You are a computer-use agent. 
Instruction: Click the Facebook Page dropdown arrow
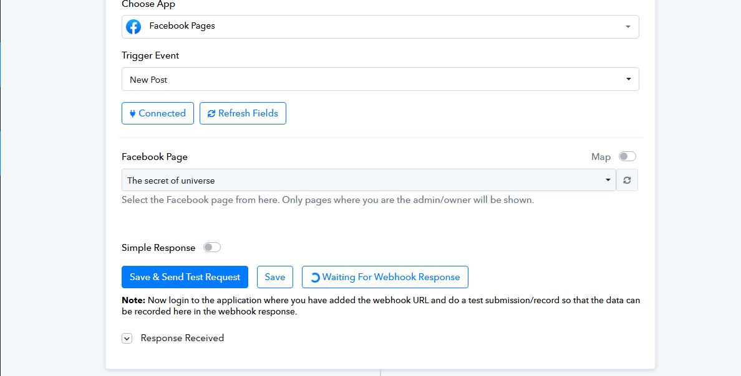pyautogui.click(x=608, y=180)
